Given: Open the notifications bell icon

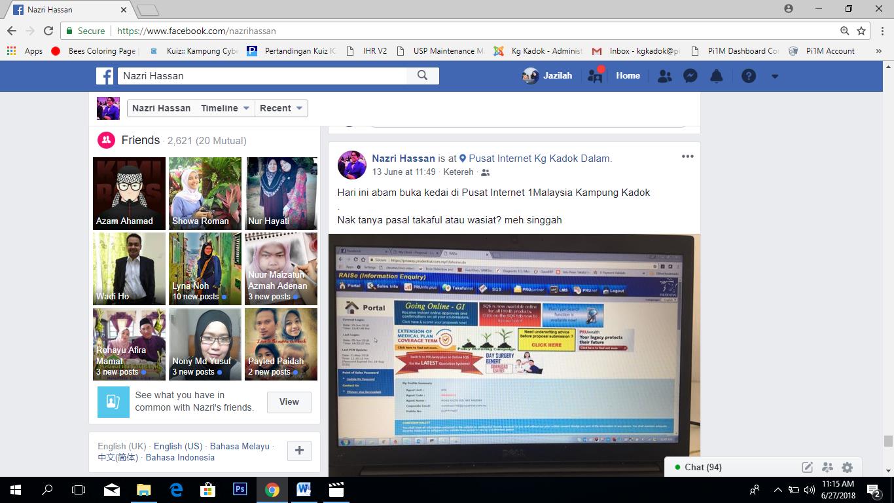Looking at the screenshot, I should pyautogui.click(x=717, y=76).
